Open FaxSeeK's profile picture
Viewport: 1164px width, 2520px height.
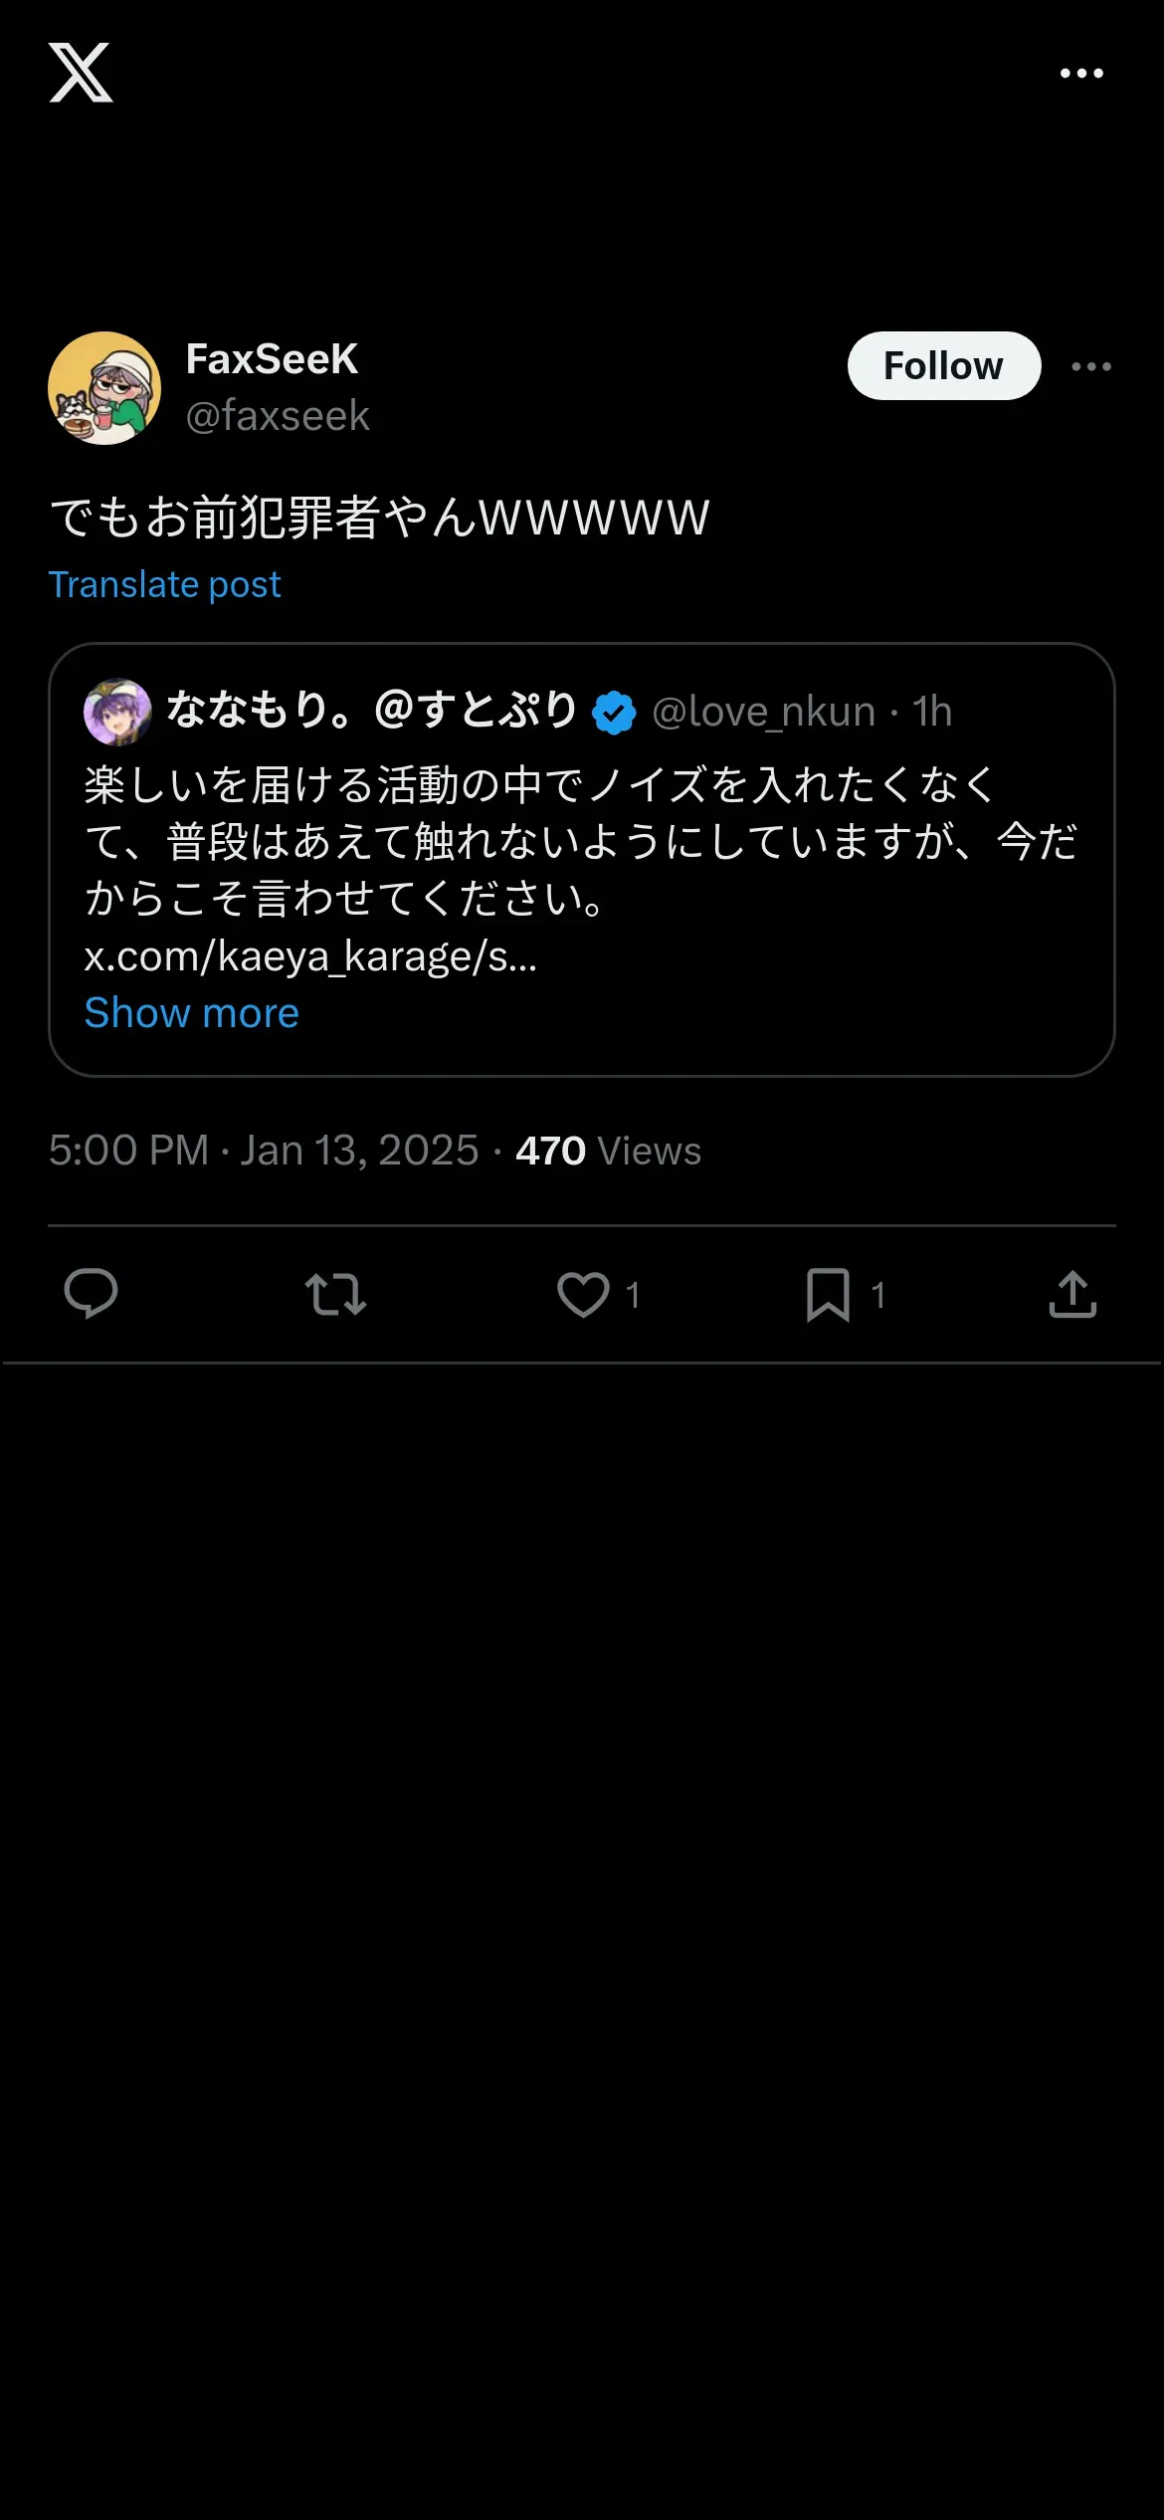coord(104,388)
